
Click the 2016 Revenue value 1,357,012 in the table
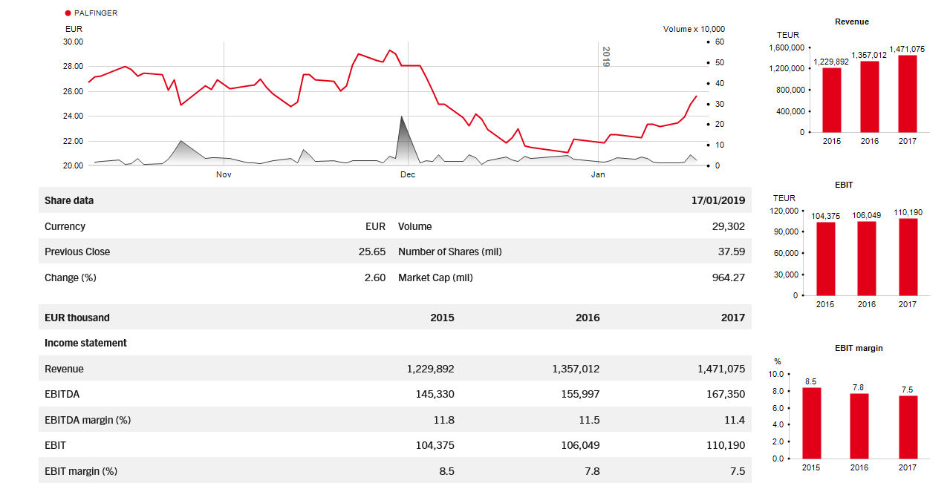click(x=576, y=369)
